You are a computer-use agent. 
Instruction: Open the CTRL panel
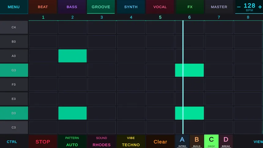point(12,142)
